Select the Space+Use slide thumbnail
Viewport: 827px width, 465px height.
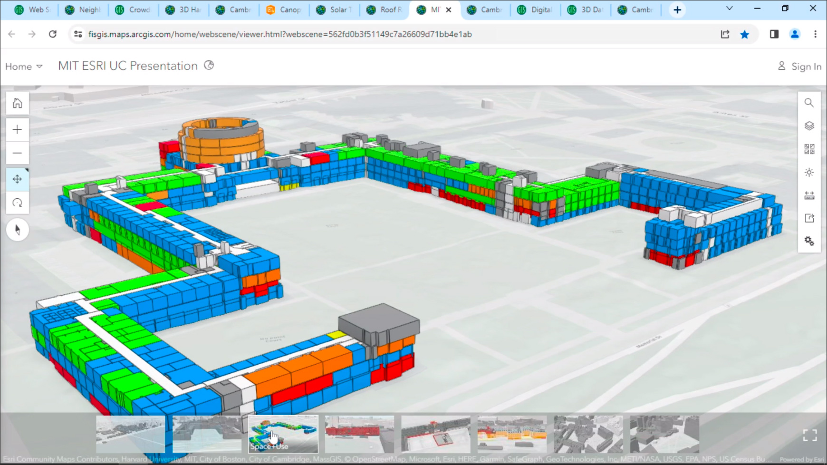click(x=283, y=434)
